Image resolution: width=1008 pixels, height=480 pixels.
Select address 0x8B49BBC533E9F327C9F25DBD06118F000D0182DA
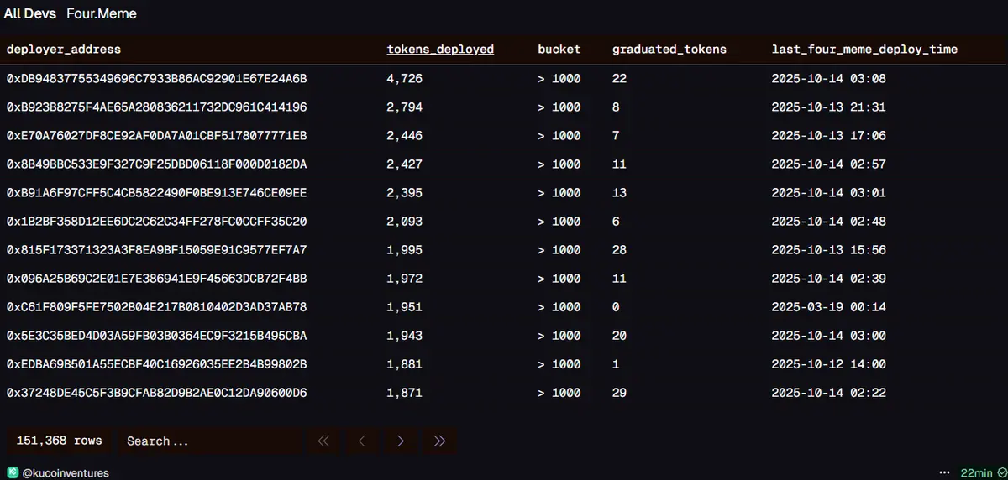(156, 164)
